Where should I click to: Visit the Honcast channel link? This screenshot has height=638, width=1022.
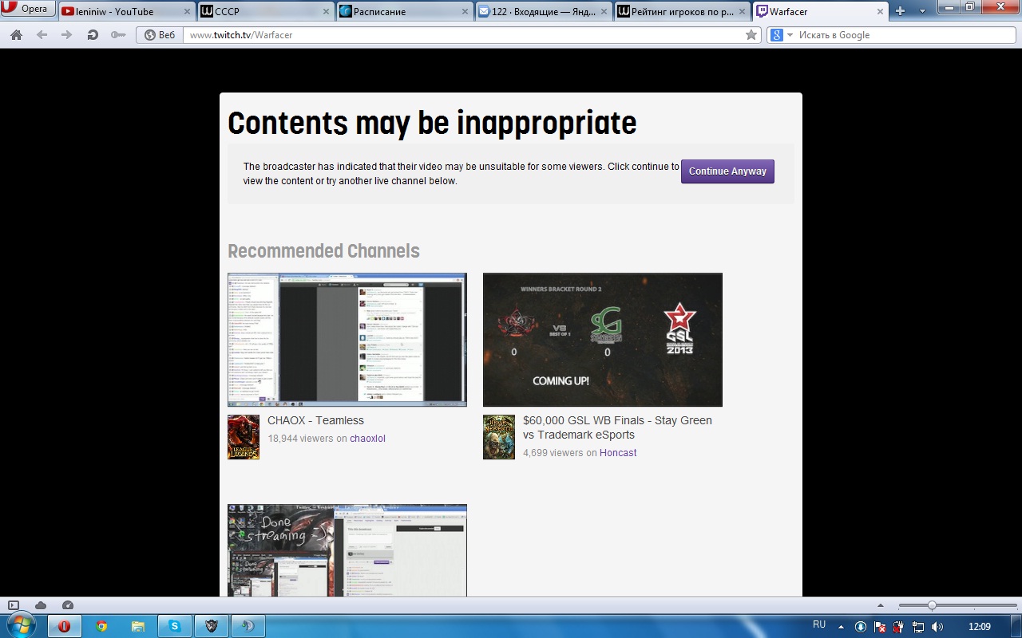point(618,453)
